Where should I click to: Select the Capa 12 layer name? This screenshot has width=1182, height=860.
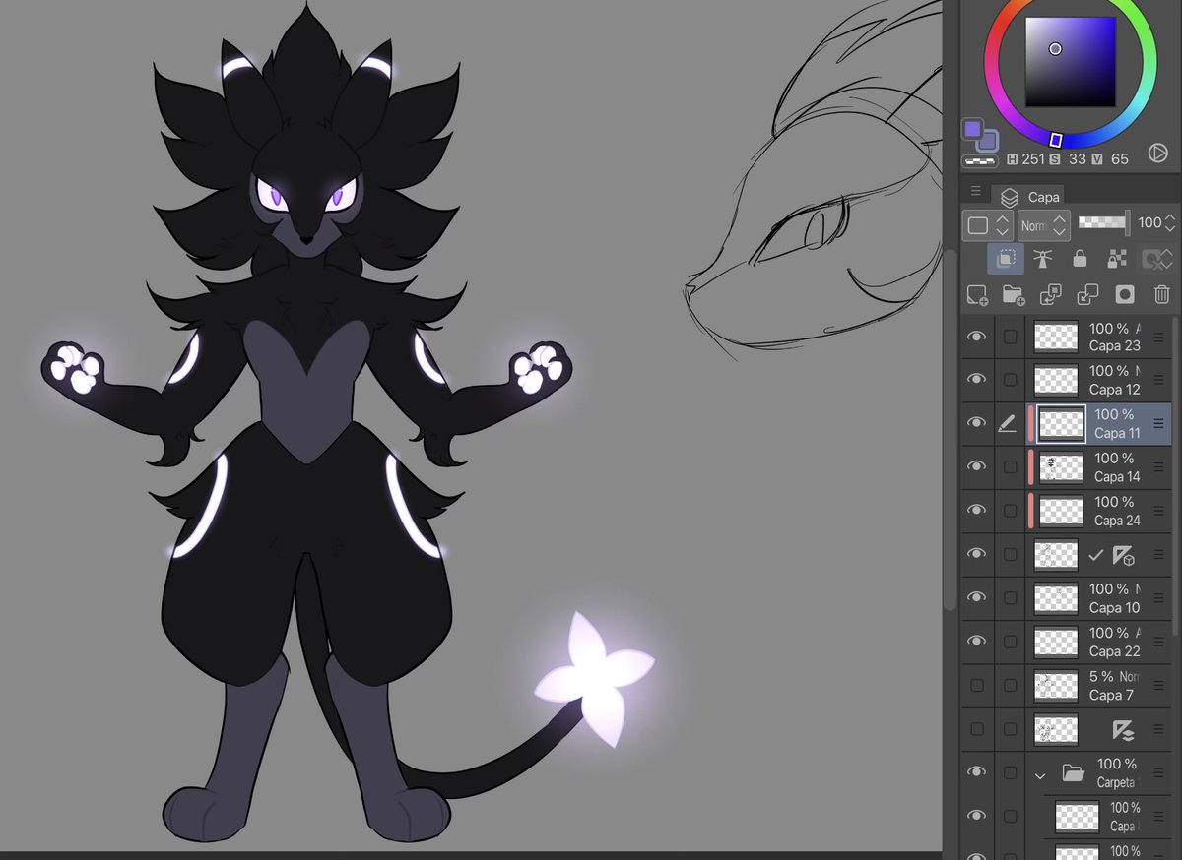pyautogui.click(x=1114, y=390)
